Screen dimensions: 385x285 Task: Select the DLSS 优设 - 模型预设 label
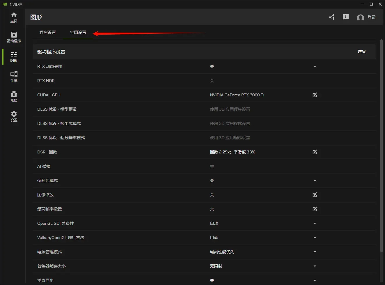point(57,109)
